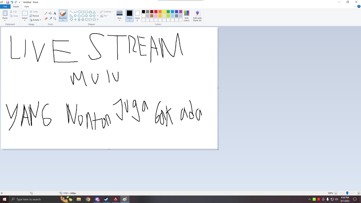Screen dimensions: 361x203
Task: Choose the Text tool
Action: click(55, 13)
